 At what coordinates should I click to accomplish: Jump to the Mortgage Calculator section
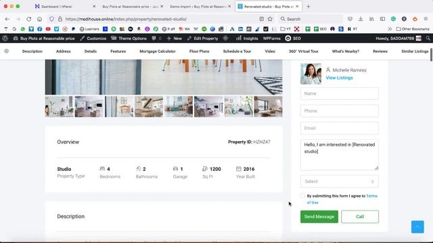(158, 51)
